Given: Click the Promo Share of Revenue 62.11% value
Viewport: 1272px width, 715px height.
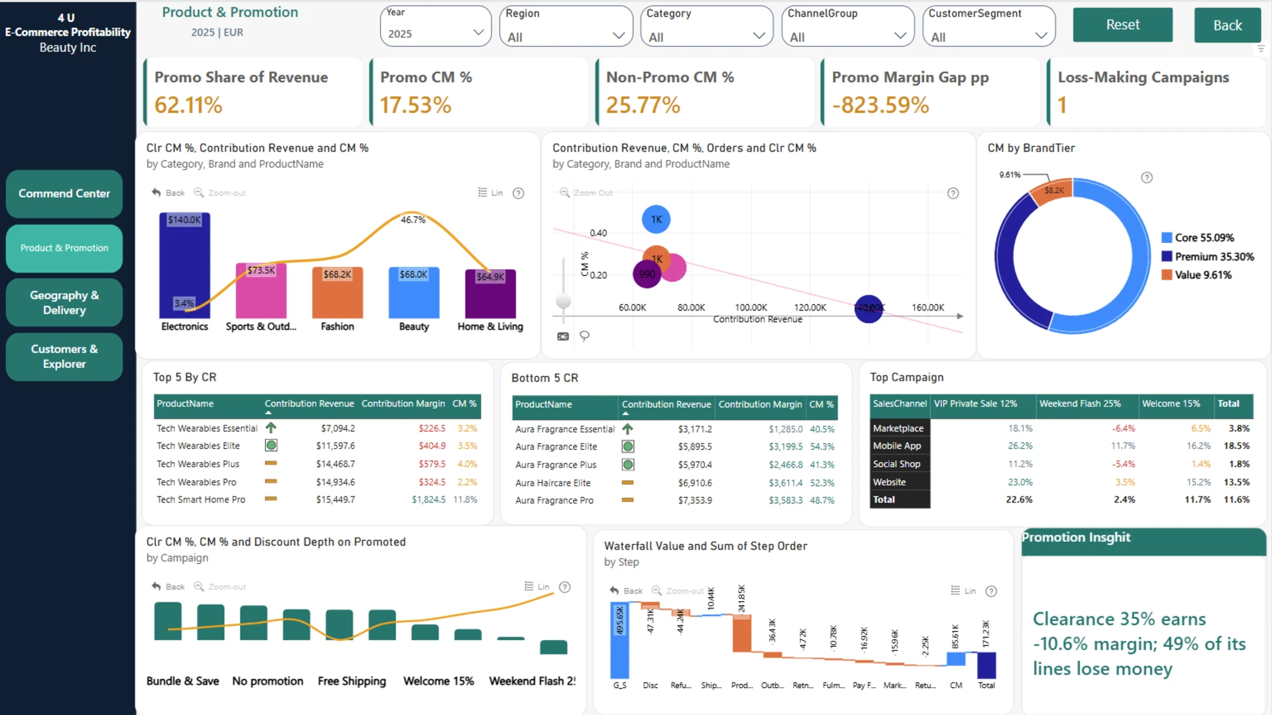Looking at the screenshot, I should coord(188,105).
